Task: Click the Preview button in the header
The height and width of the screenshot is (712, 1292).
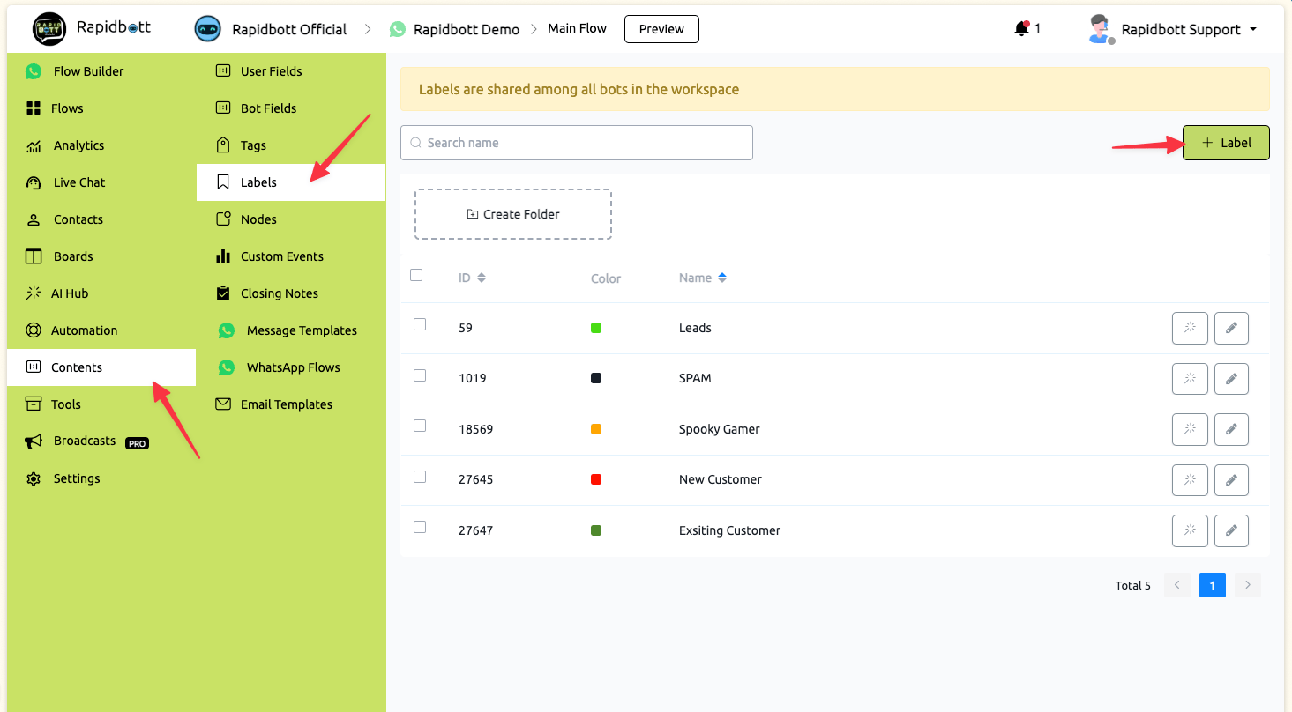Action: tap(661, 29)
